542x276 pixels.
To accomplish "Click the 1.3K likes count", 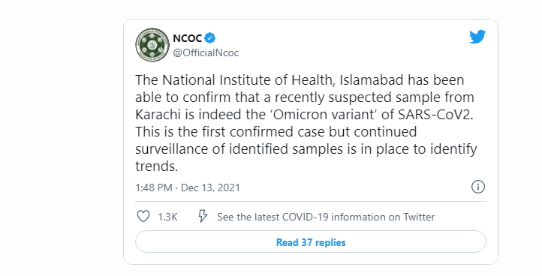I will click(167, 217).
